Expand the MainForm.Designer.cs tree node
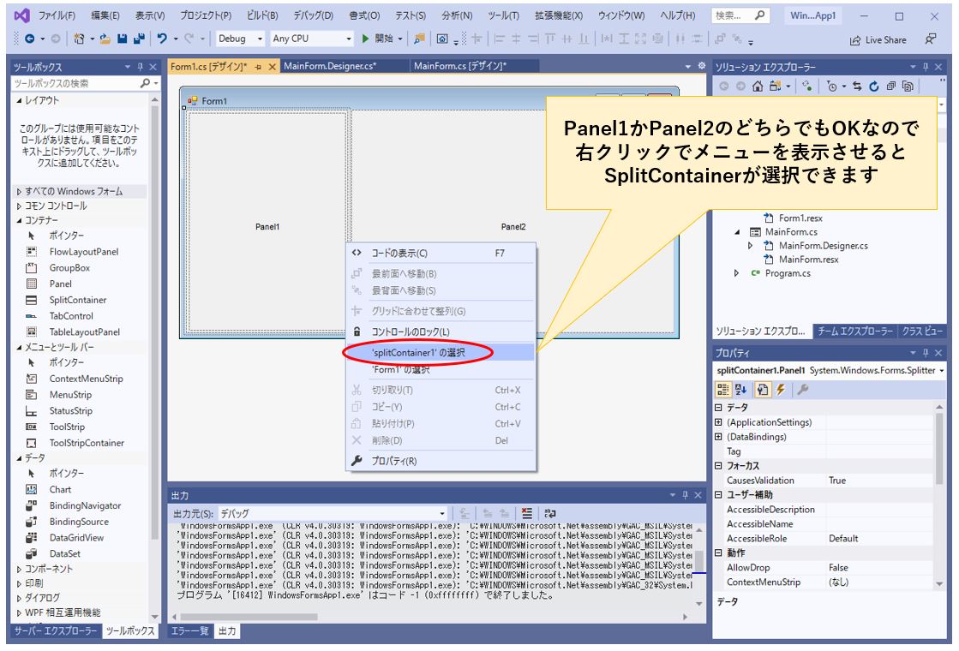959x651 pixels. click(751, 246)
